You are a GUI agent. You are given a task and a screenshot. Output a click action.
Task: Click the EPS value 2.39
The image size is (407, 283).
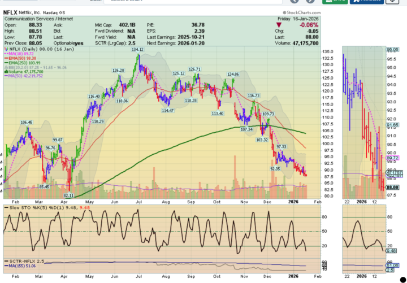tap(200, 31)
